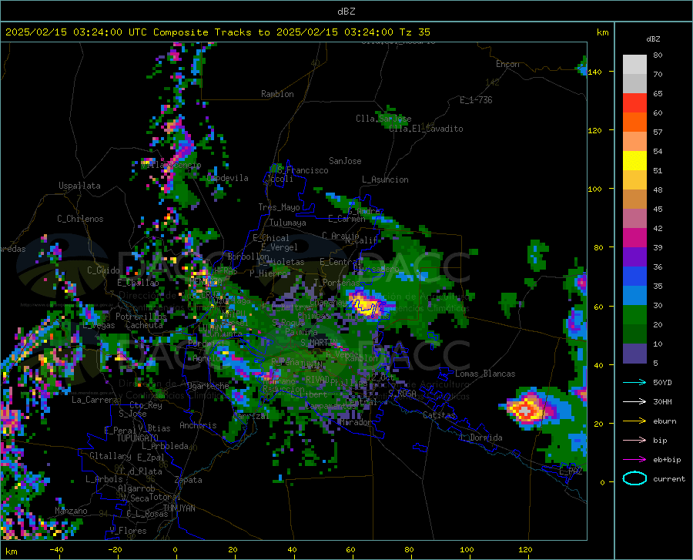
Task: Click the Ramblon map label
Action: click(277, 94)
